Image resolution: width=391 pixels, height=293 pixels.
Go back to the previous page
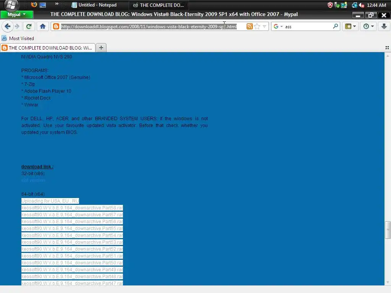pyautogui.click(x=8, y=26)
